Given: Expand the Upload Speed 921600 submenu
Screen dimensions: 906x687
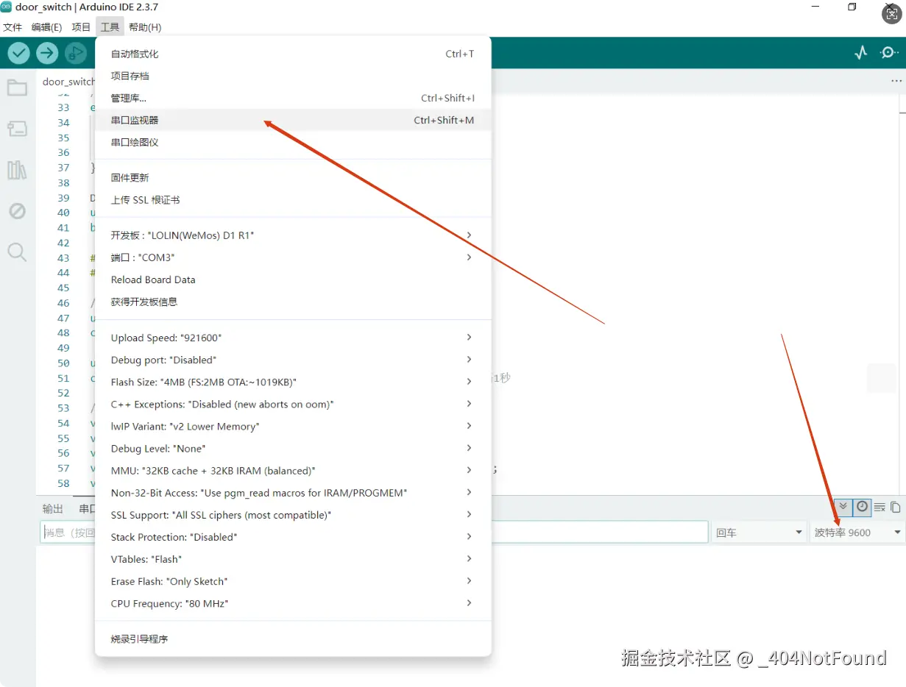Looking at the screenshot, I should tap(293, 338).
